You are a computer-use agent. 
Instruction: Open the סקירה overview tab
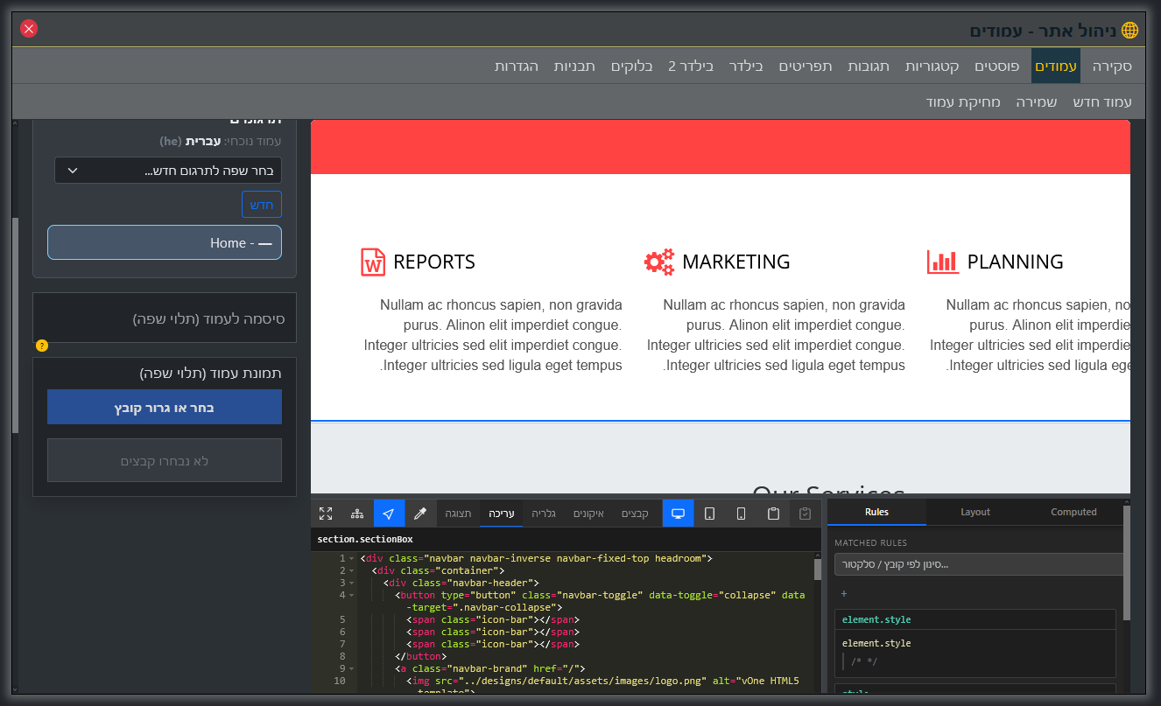[x=1112, y=66]
